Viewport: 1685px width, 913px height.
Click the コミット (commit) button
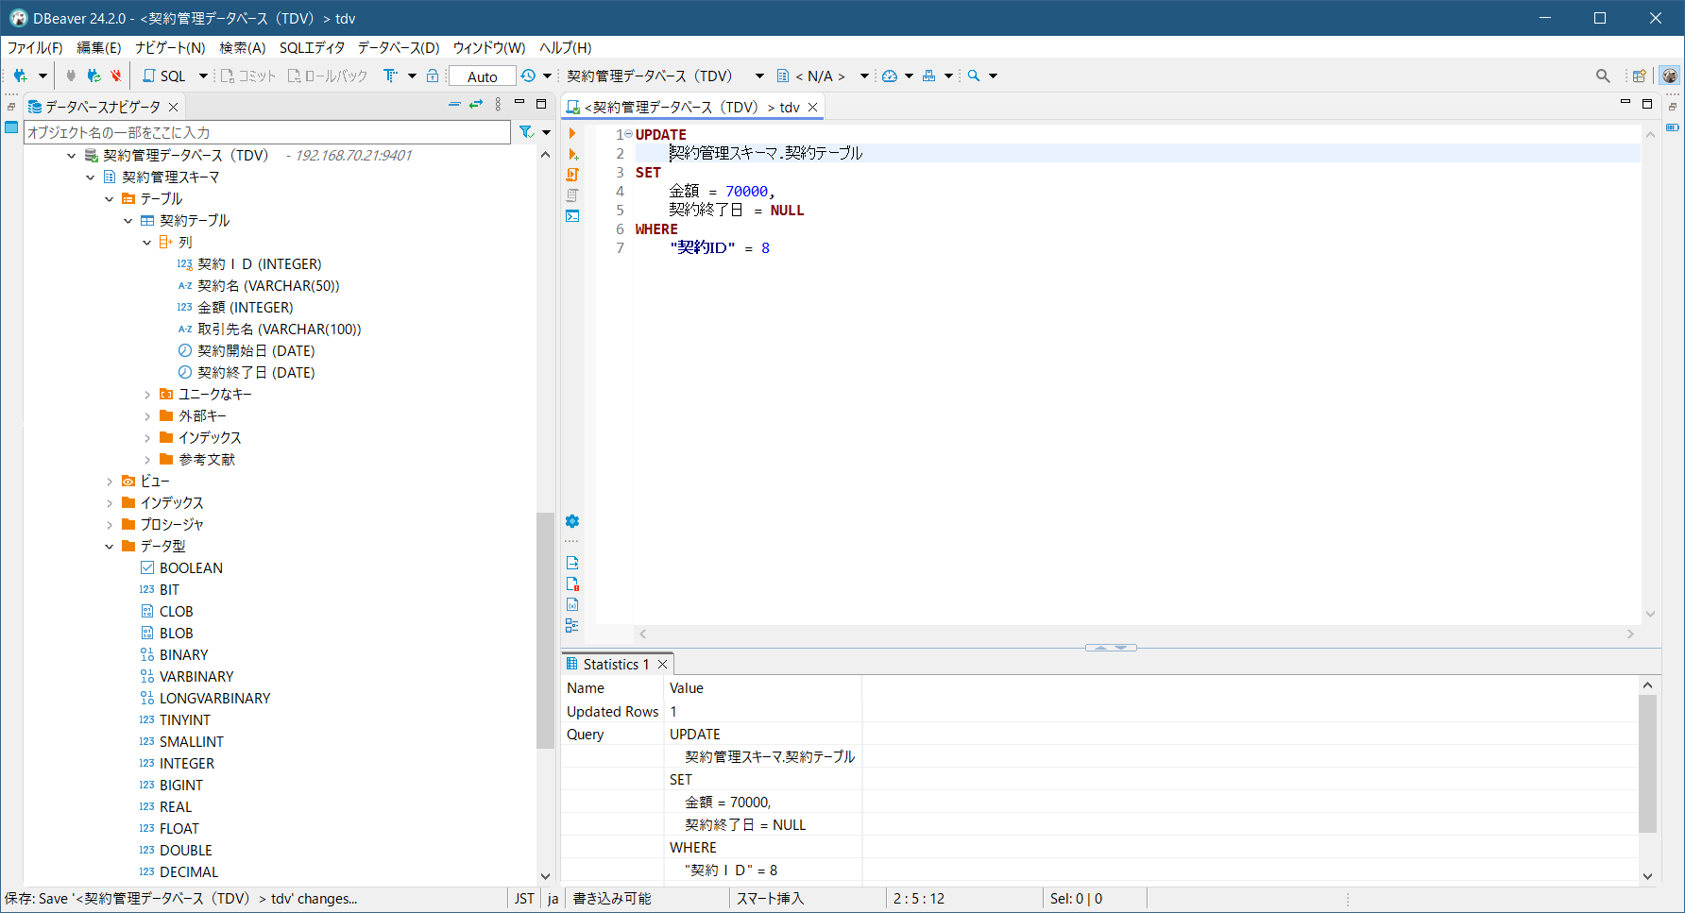point(248,76)
